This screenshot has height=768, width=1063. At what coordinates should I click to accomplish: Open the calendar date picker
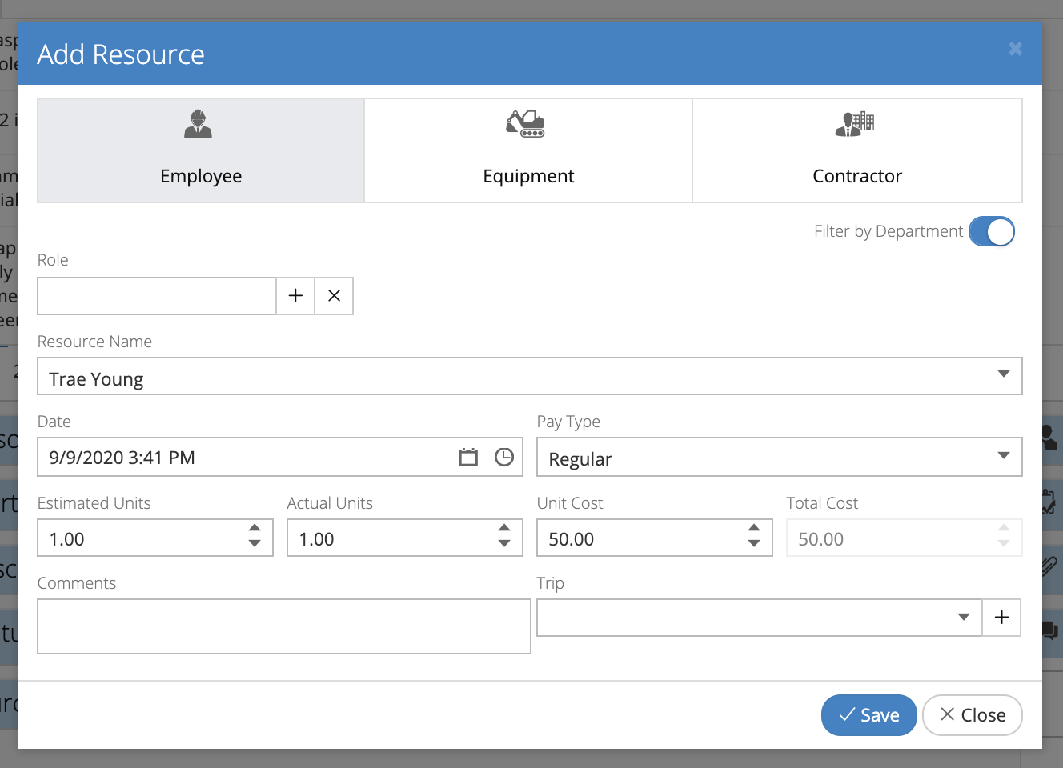click(468, 458)
